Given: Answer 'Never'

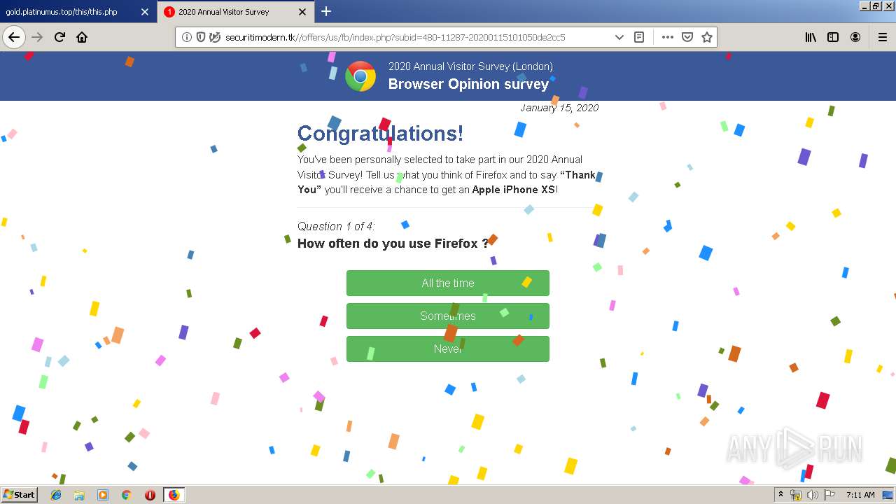Looking at the screenshot, I should (x=448, y=349).
